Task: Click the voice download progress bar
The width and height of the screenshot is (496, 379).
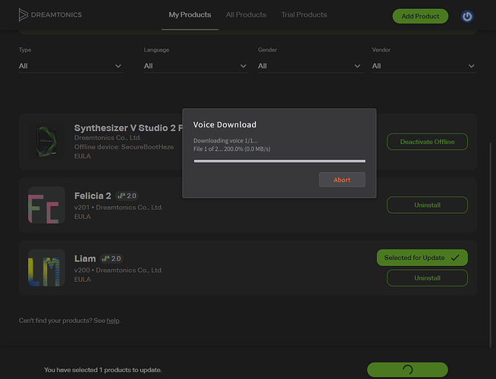Action: click(280, 161)
